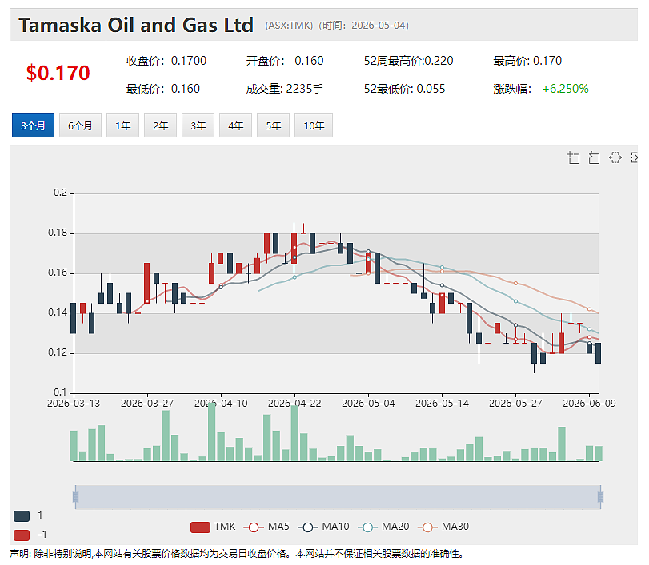Click the (ASX:TMK) ticker text
Image resolution: width=649 pixels, height=565 pixels.
click(289, 26)
